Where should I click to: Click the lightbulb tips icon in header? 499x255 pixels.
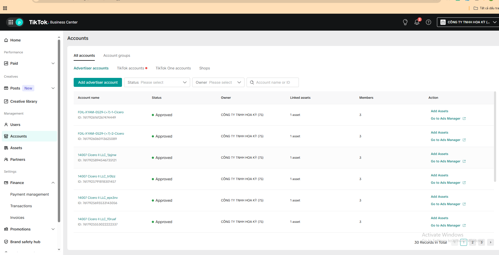(405, 22)
